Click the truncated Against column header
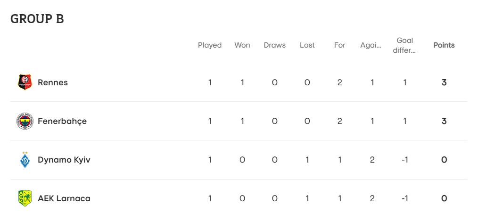The image size is (478, 213). (x=371, y=45)
